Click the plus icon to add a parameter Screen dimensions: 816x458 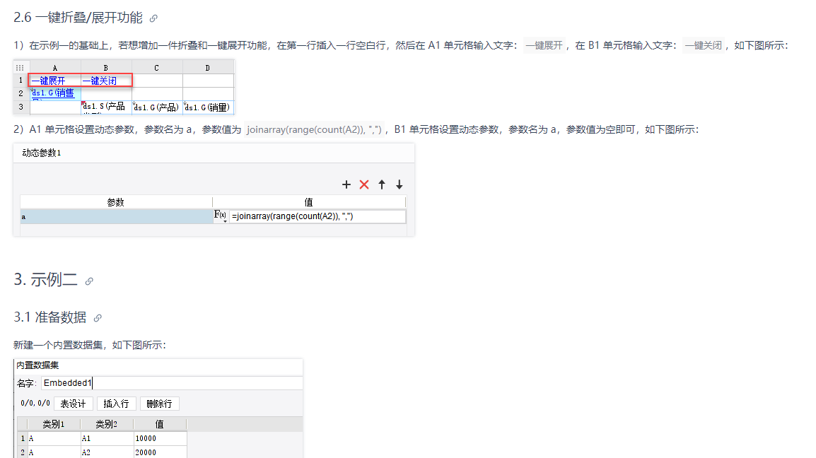pyautogui.click(x=346, y=184)
